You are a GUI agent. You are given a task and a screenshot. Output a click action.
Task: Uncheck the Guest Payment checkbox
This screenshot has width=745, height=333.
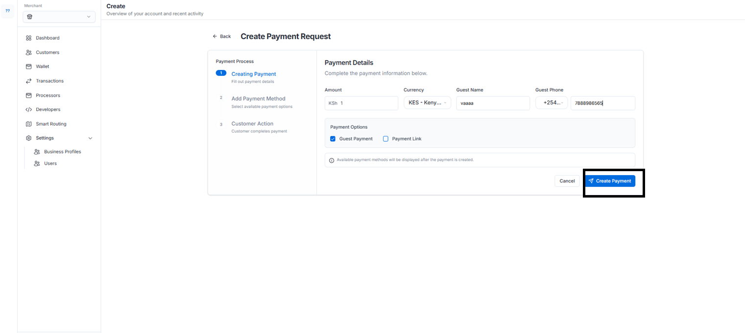point(333,139)
